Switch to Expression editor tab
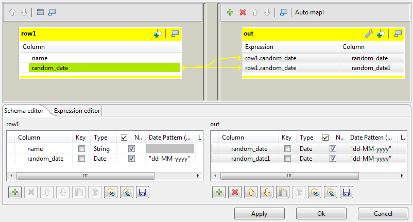This screenshot has height=222, width=413. [x=77, y=111]
